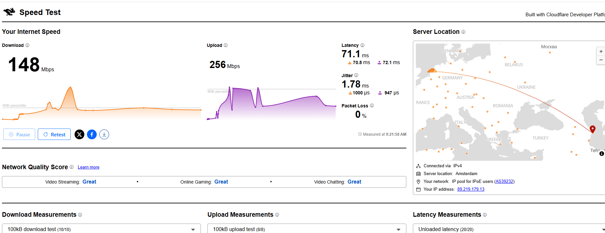Expand the 100kB download test dropdown
605x233 pixels.
pos(101,229)
